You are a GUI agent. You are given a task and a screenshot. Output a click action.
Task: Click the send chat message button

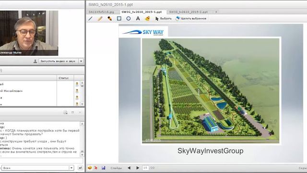pyautogui.click(x=80, y=168)
